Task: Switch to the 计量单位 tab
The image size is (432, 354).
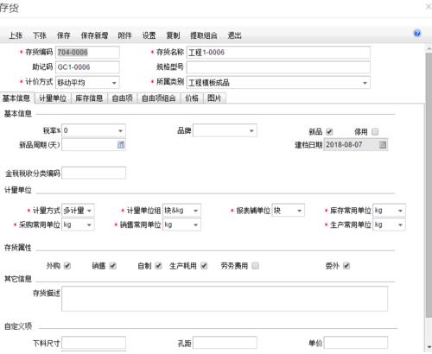Action: coord(53,98)
